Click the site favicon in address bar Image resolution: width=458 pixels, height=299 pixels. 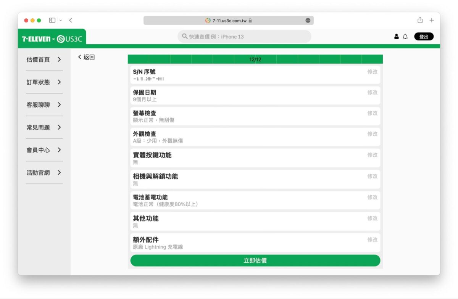[208, 21]
